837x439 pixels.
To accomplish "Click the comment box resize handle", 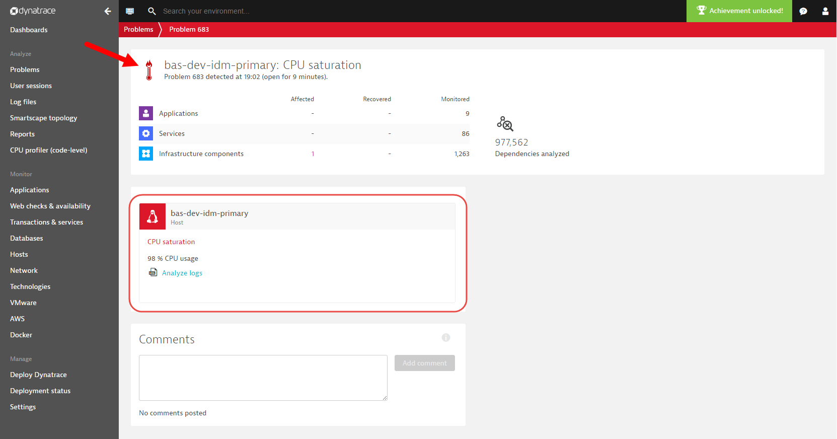I will click(x=385, y=398).
